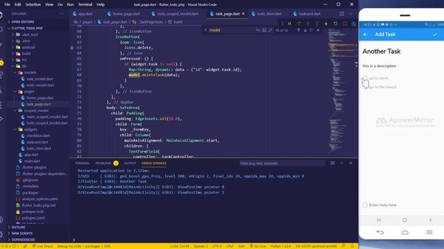
Task: Open the Dart DevTools widget inspector icon
Action: (354, 24)
